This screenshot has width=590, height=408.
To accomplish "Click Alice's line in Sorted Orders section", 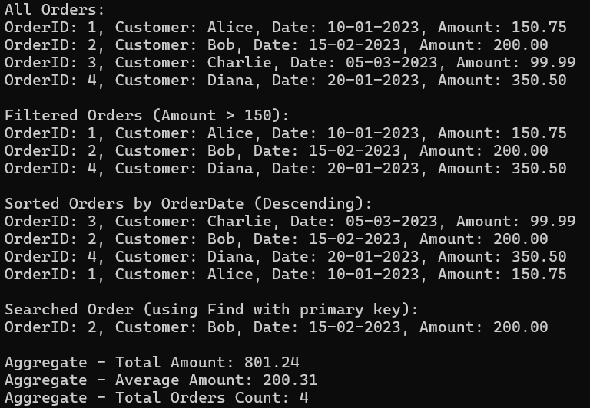I will pyautogui.click(x=286, y=275).
